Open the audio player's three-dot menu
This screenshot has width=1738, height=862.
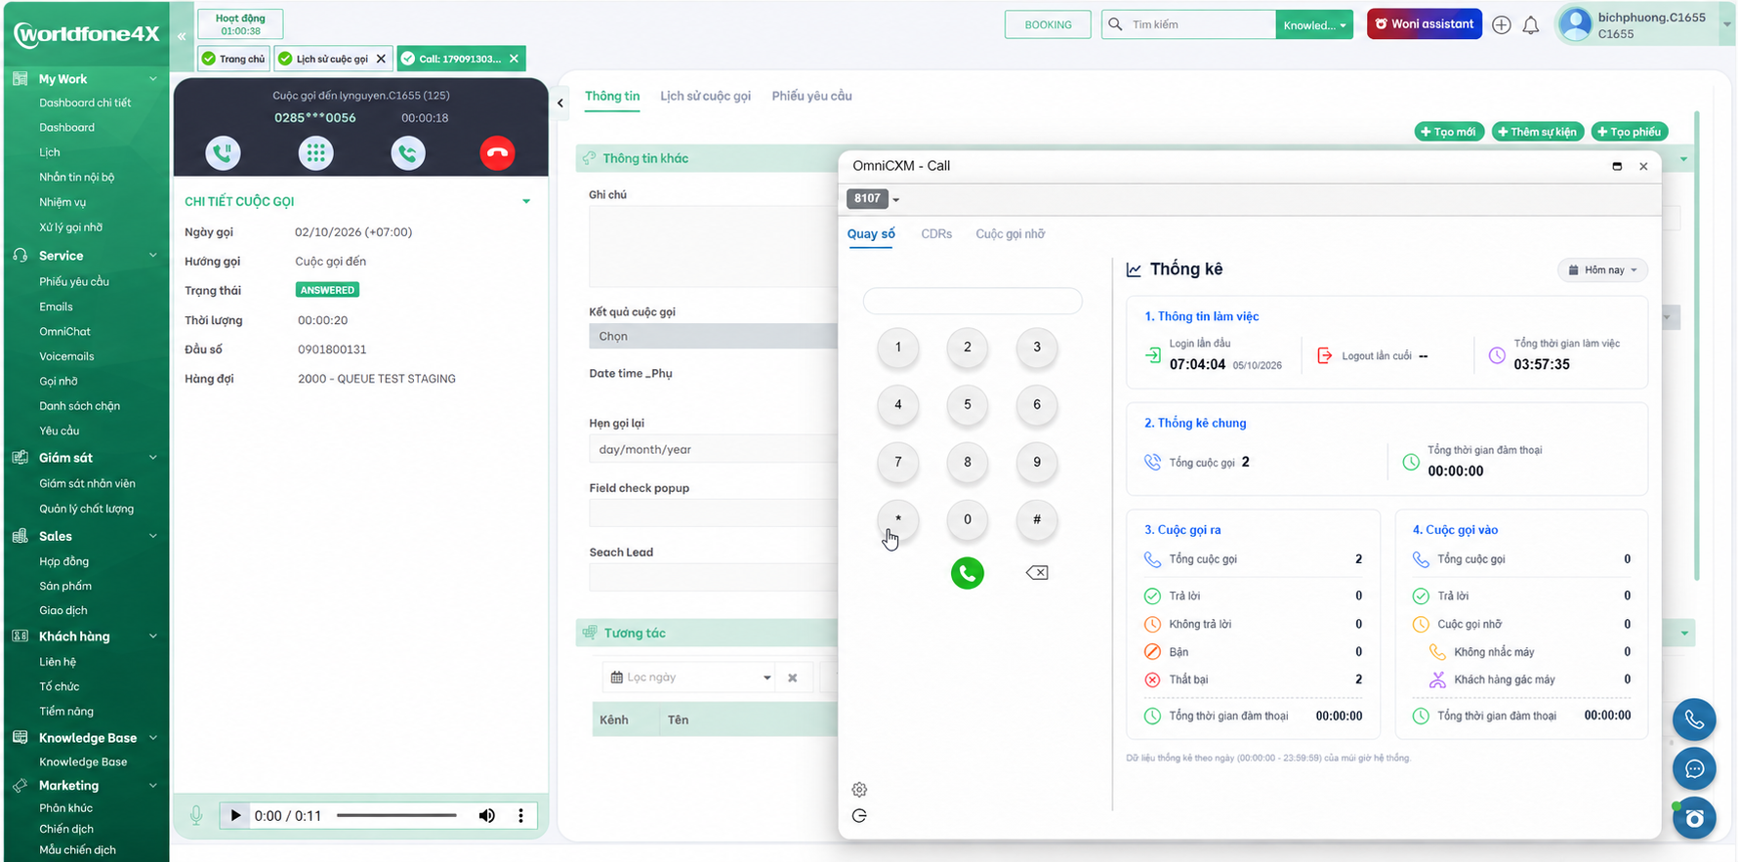[520, 816]
